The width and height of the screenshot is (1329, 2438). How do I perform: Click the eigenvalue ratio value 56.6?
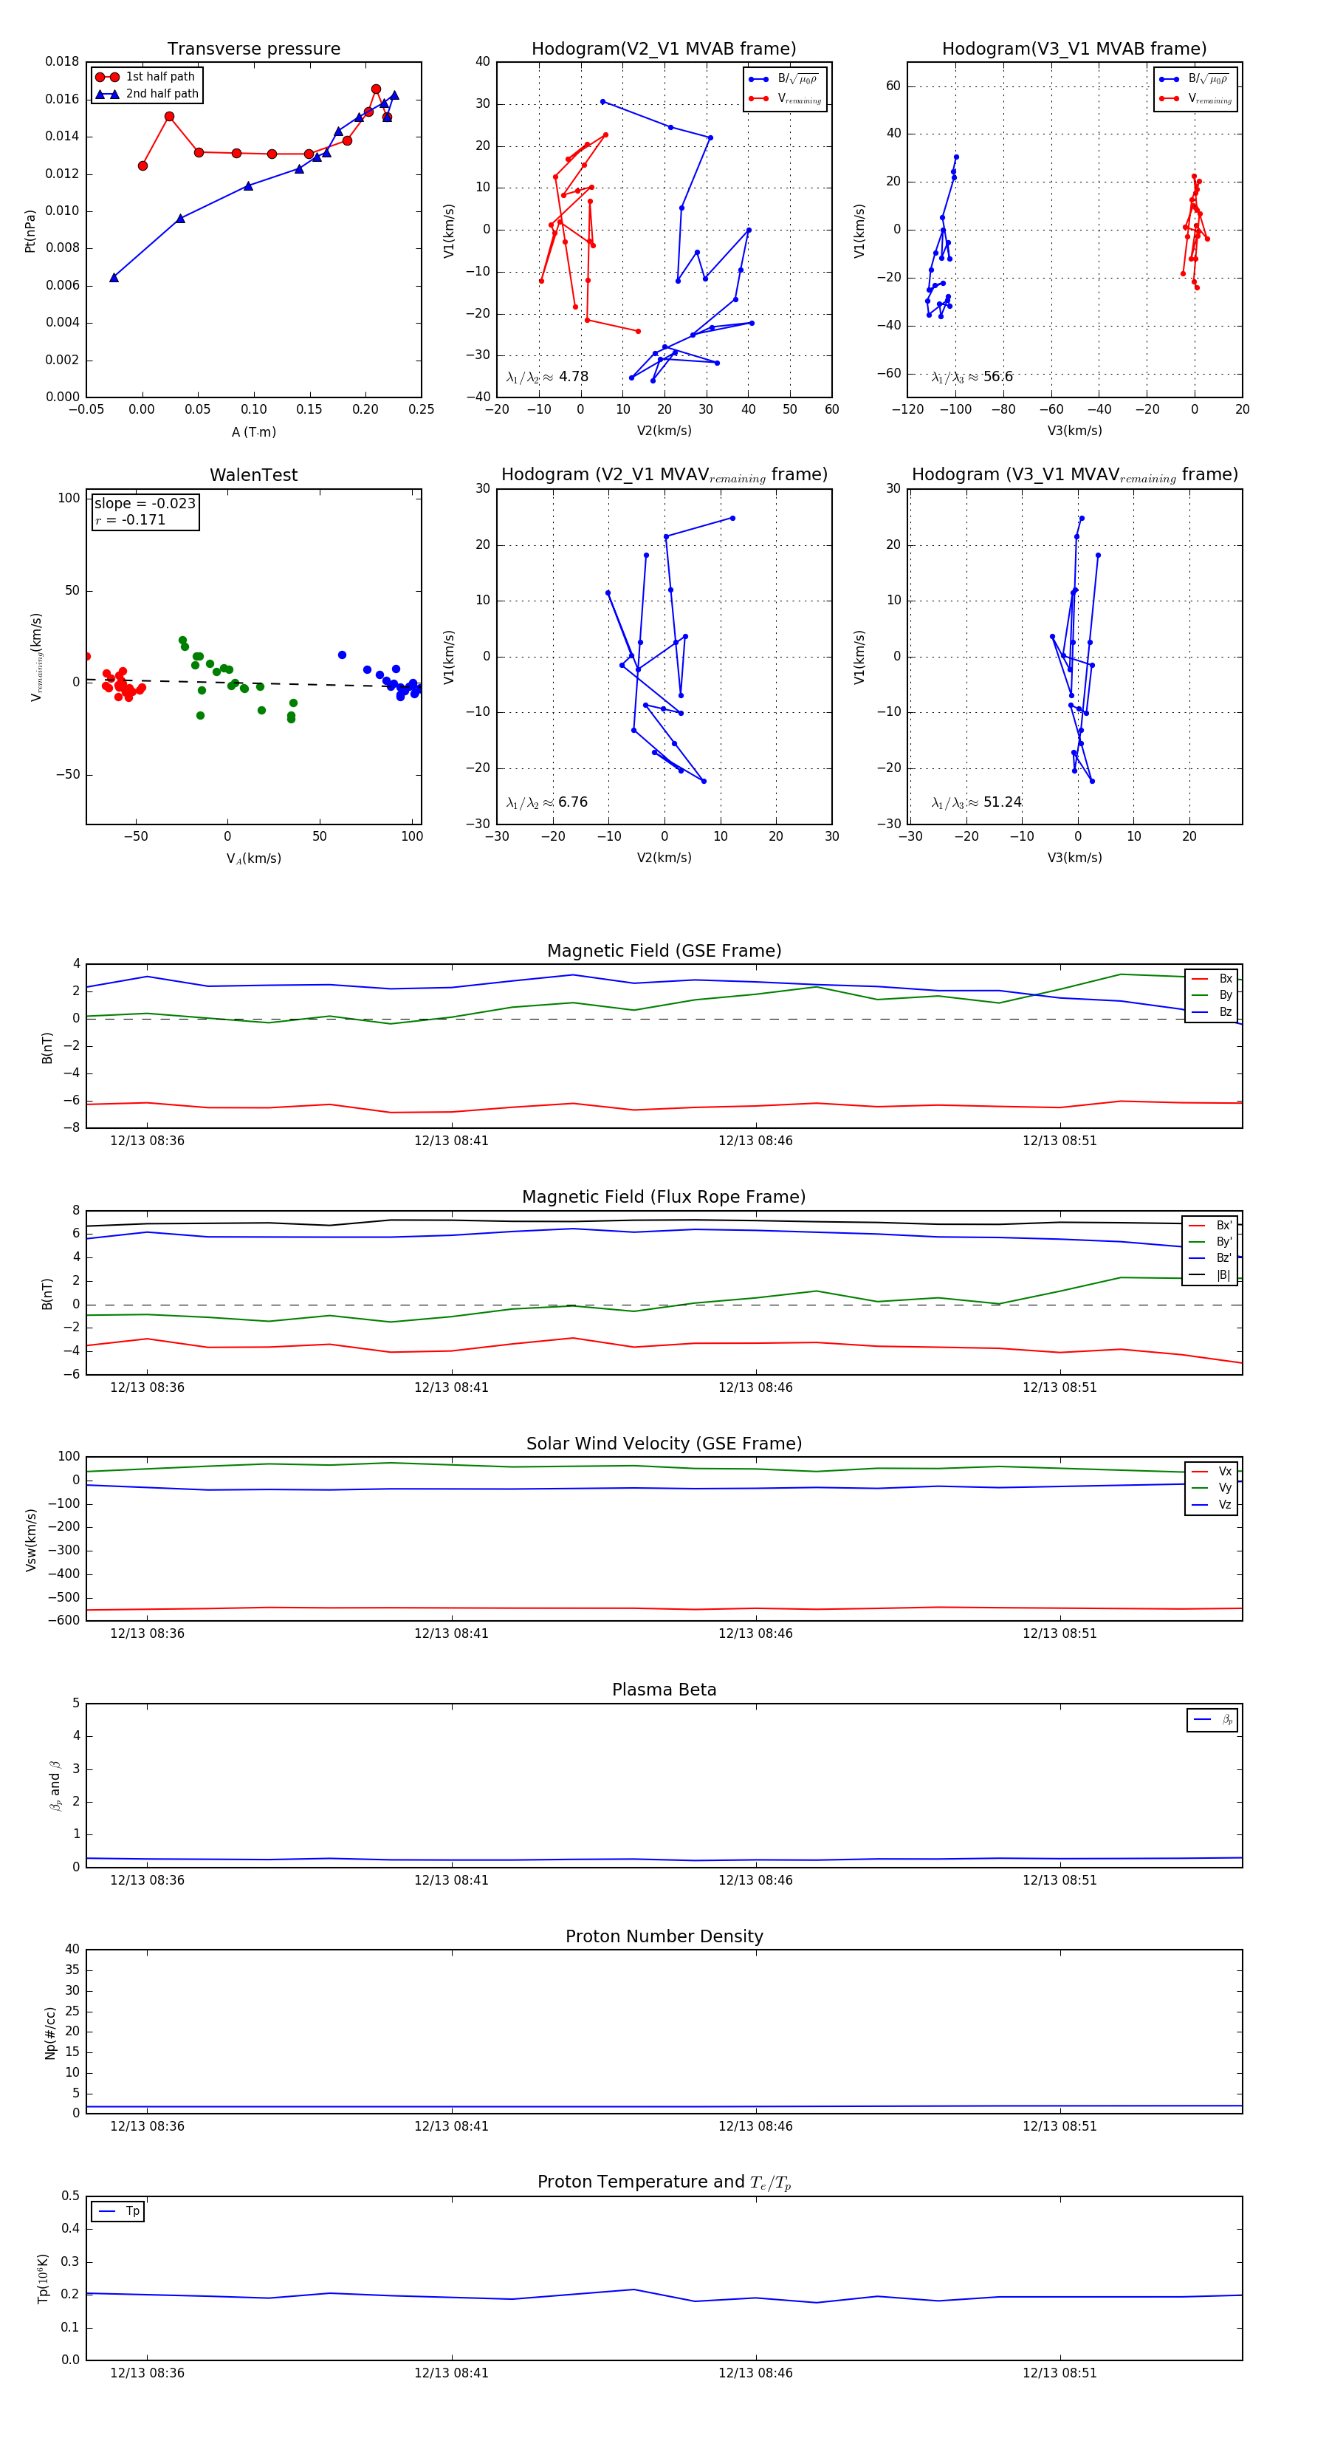[998, 377]
